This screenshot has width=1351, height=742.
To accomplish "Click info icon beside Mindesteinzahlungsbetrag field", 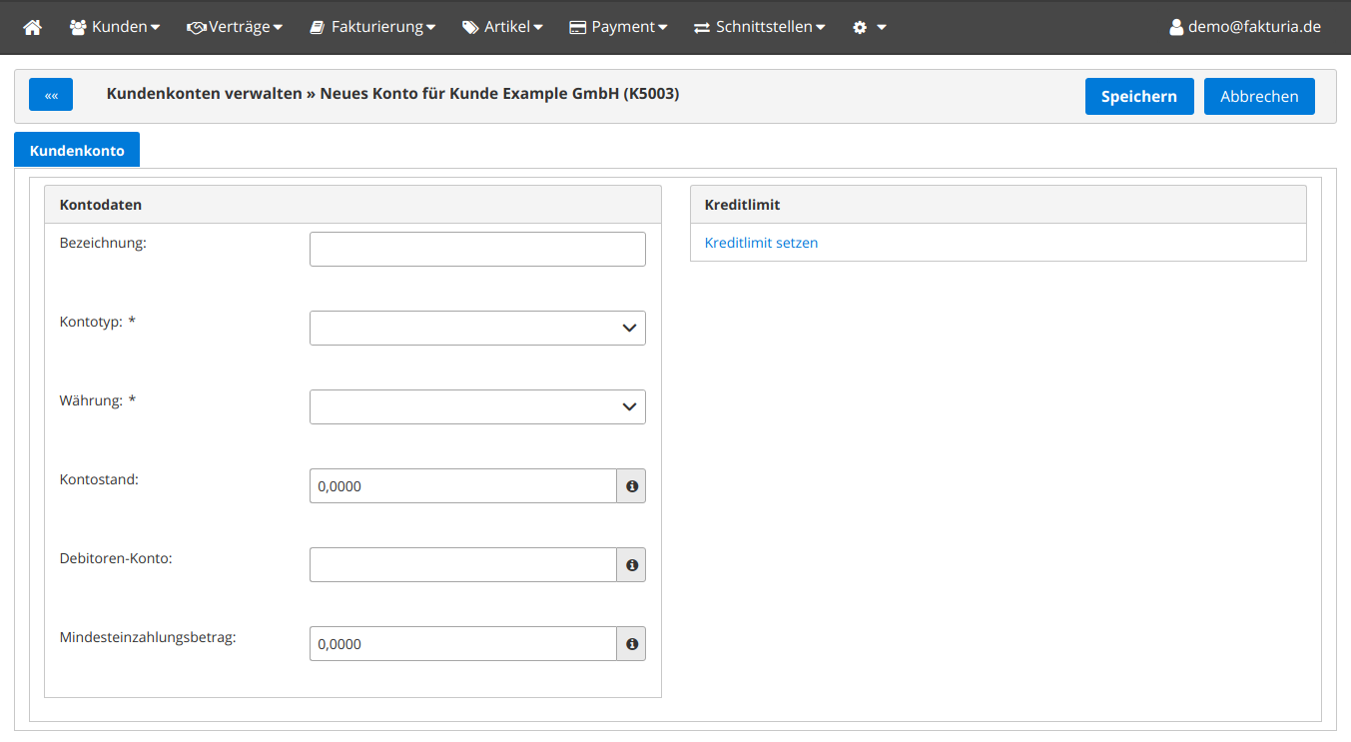I will point(631,644).
